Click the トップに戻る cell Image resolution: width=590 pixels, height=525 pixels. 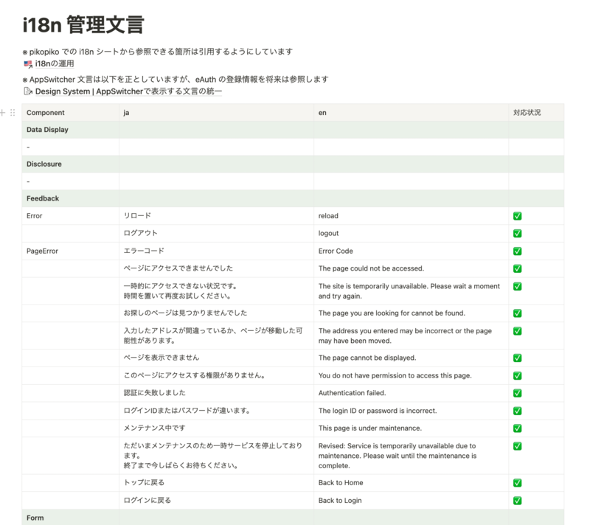[216, 482]
